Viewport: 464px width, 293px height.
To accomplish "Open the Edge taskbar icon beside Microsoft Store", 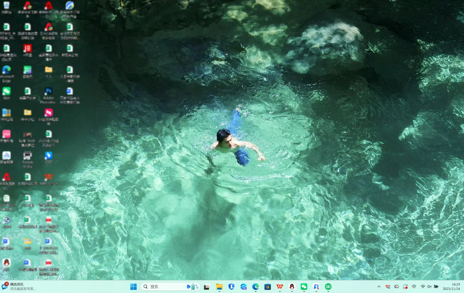I will 256,287.
